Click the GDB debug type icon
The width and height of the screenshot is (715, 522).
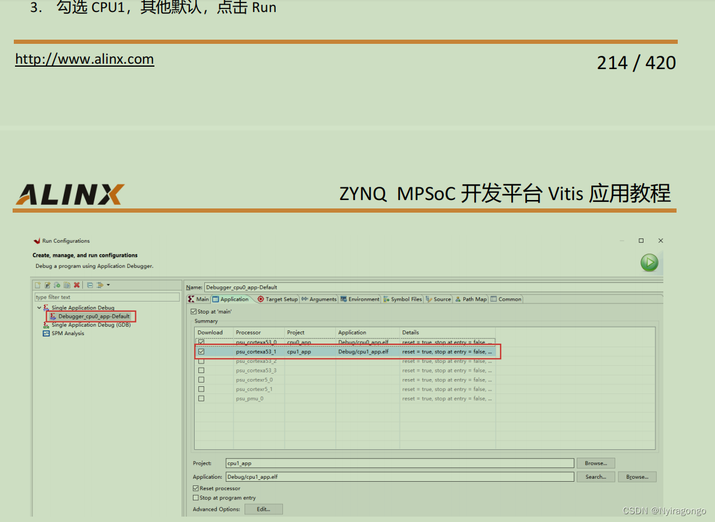point(46,325)
